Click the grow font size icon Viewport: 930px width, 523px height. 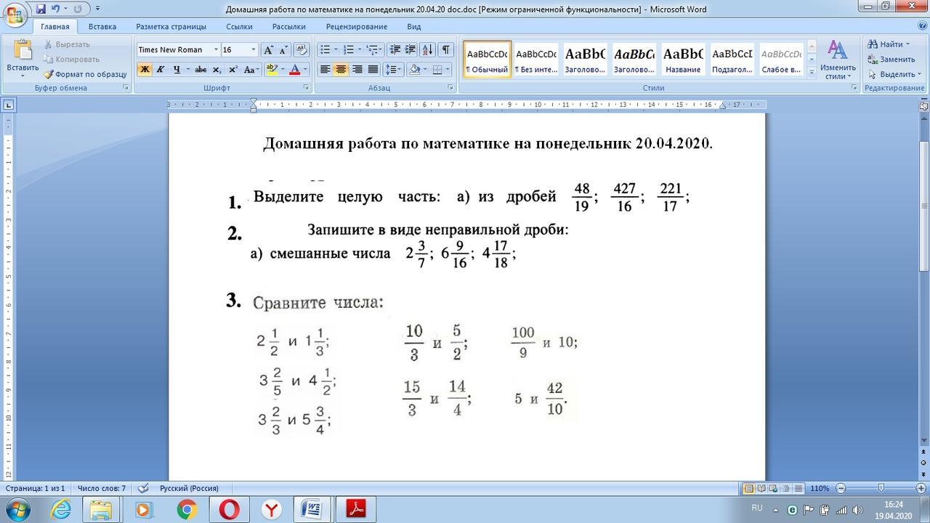coord(268,50)
